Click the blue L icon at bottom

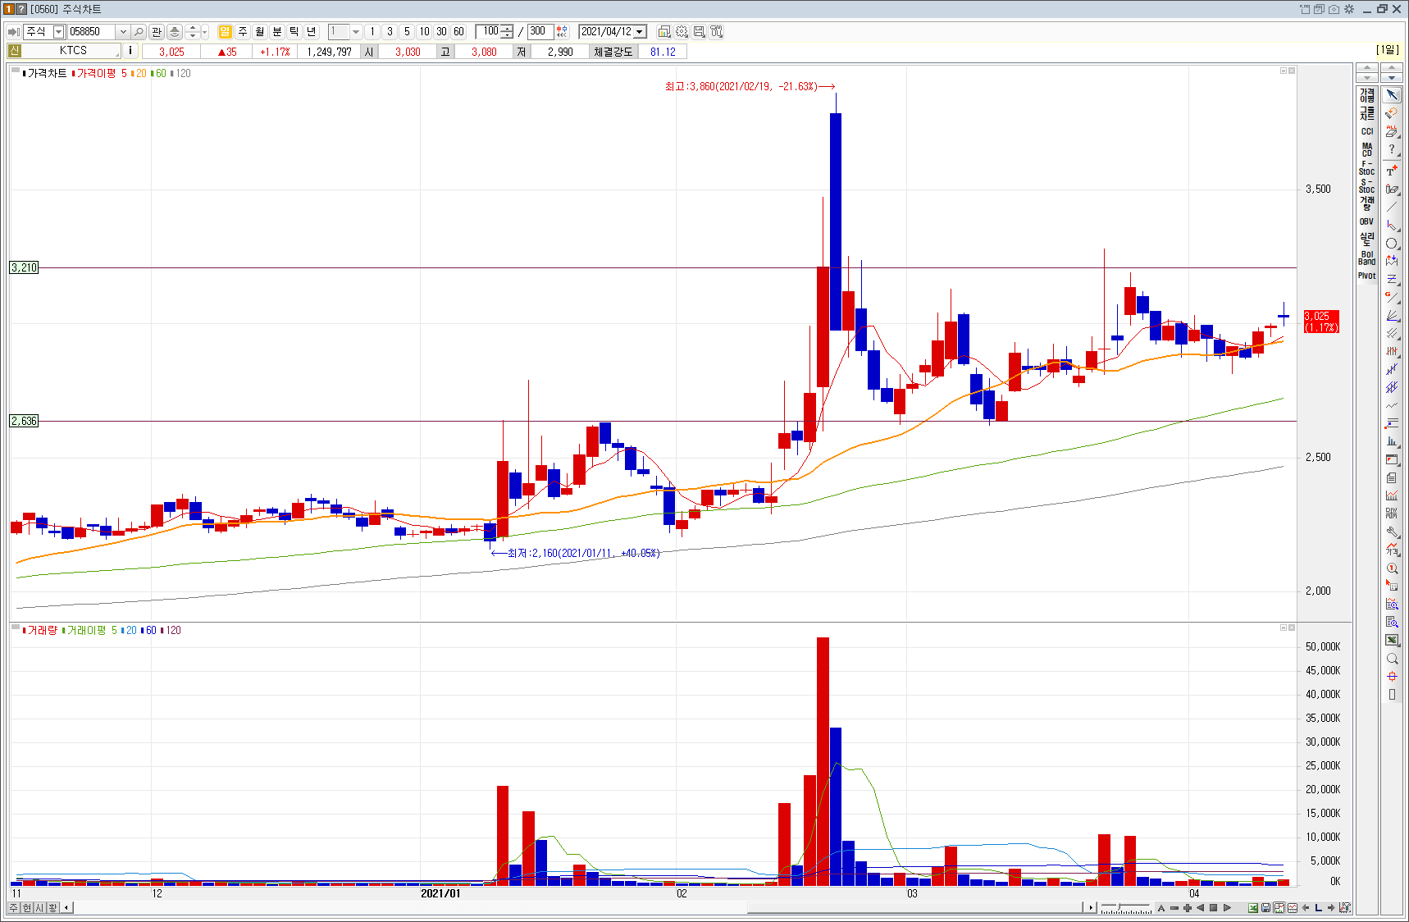(x=1318, y=907)
